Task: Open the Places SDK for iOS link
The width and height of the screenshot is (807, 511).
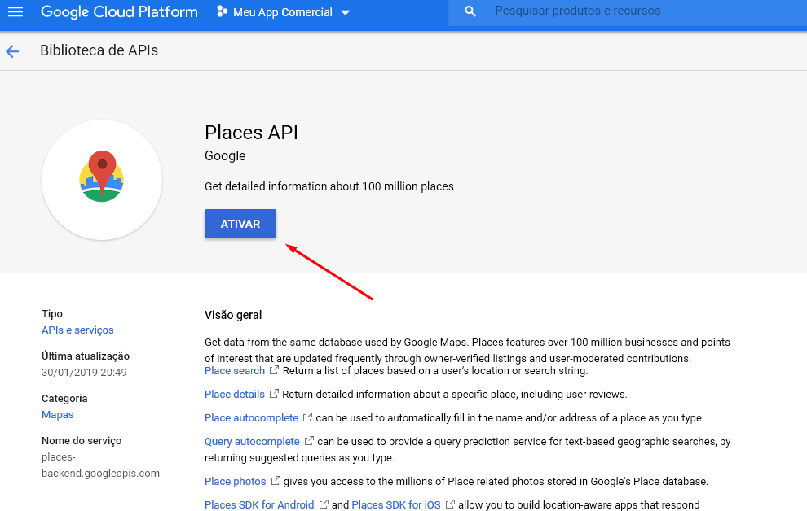Action: (x=396, y=504)
